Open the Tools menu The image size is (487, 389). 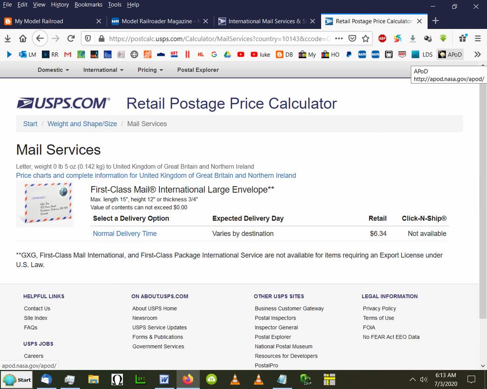coord(115,5)
